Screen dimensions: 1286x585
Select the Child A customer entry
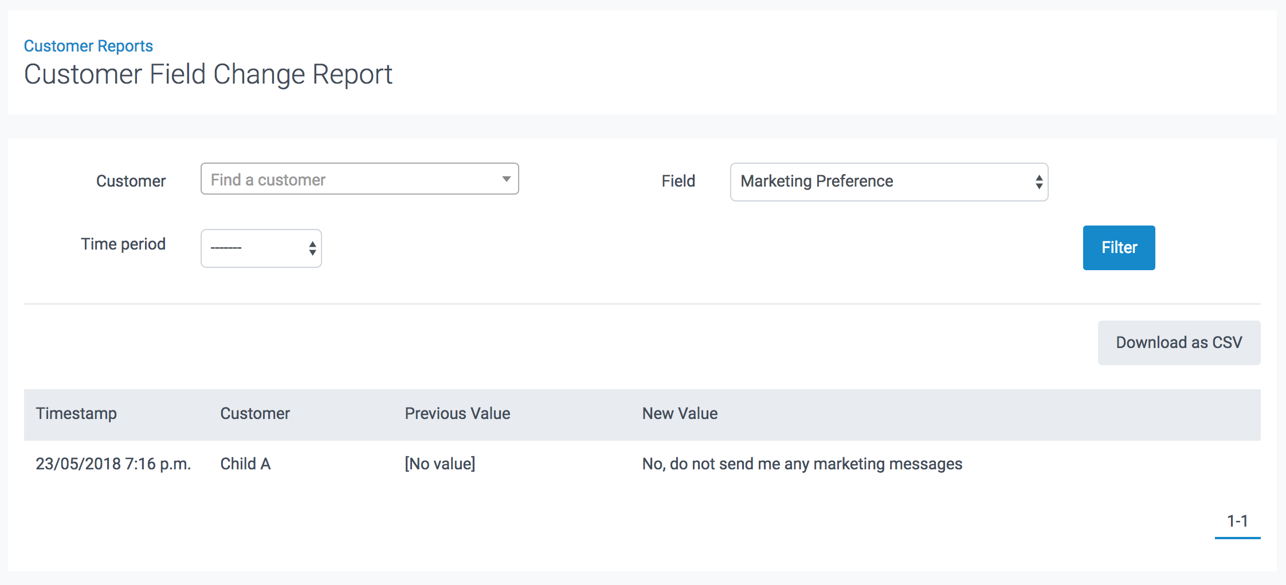click(x=245, y=464)
